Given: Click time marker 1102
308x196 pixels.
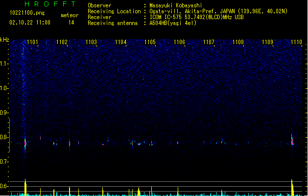Looking at the screenshot, I should point(62,42).
